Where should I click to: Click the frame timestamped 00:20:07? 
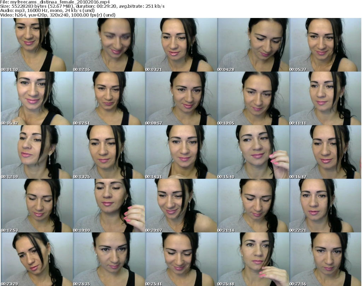coord(181,206)
